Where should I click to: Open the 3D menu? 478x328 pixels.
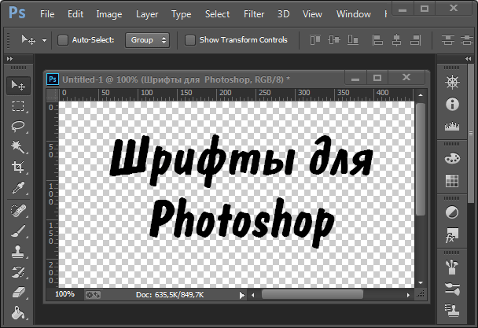[283, 14]
